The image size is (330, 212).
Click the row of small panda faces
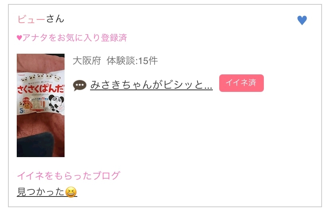coord(40,78)
